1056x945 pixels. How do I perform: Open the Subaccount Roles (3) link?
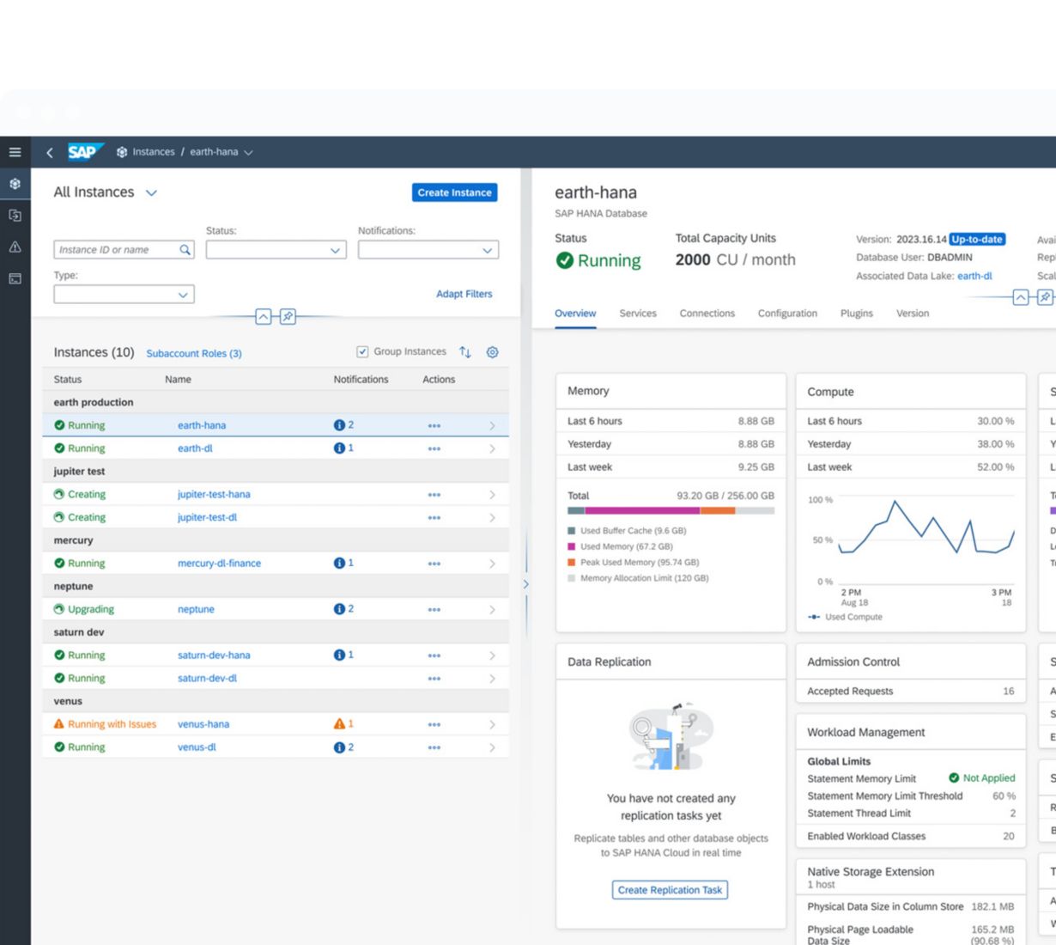click(x=194, y=353)
